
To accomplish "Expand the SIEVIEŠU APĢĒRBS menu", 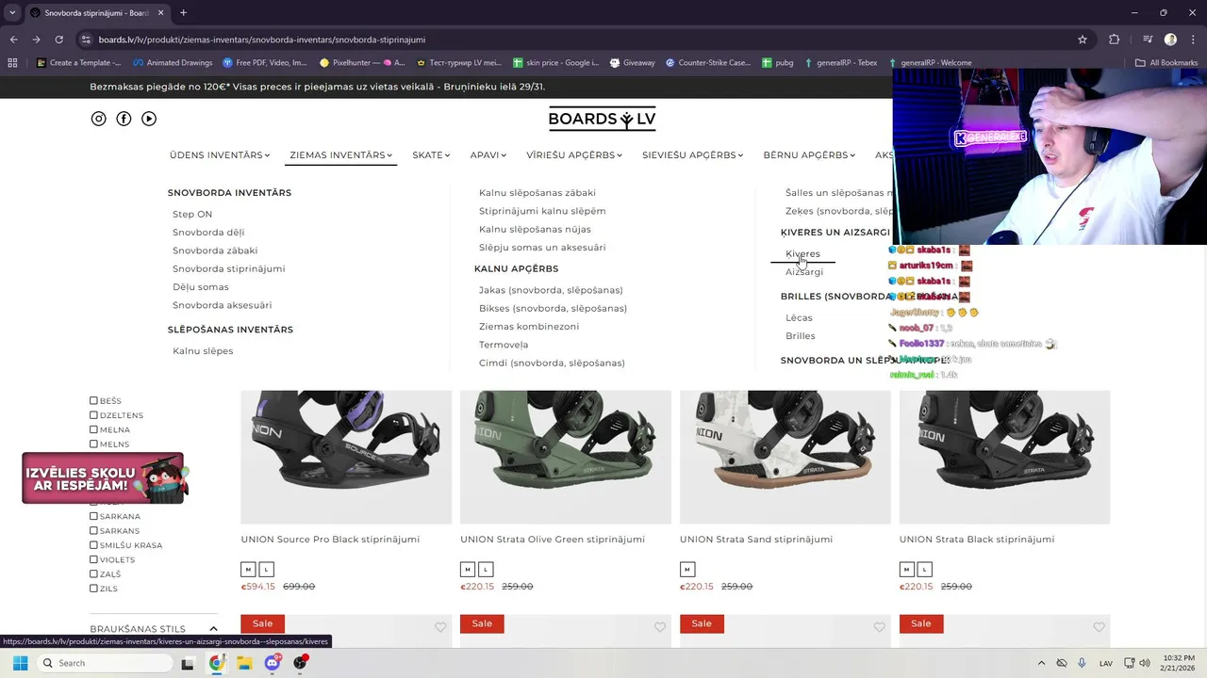I will (693, 155).
